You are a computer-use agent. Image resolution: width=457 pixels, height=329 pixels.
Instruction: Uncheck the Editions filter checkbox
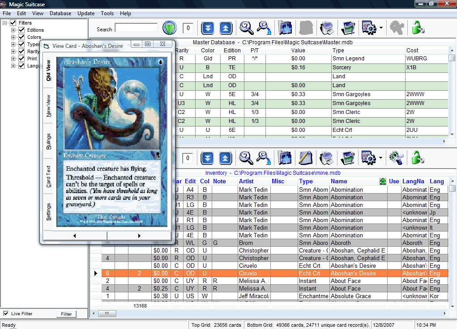pyautogui.click(x=21, y=30)
